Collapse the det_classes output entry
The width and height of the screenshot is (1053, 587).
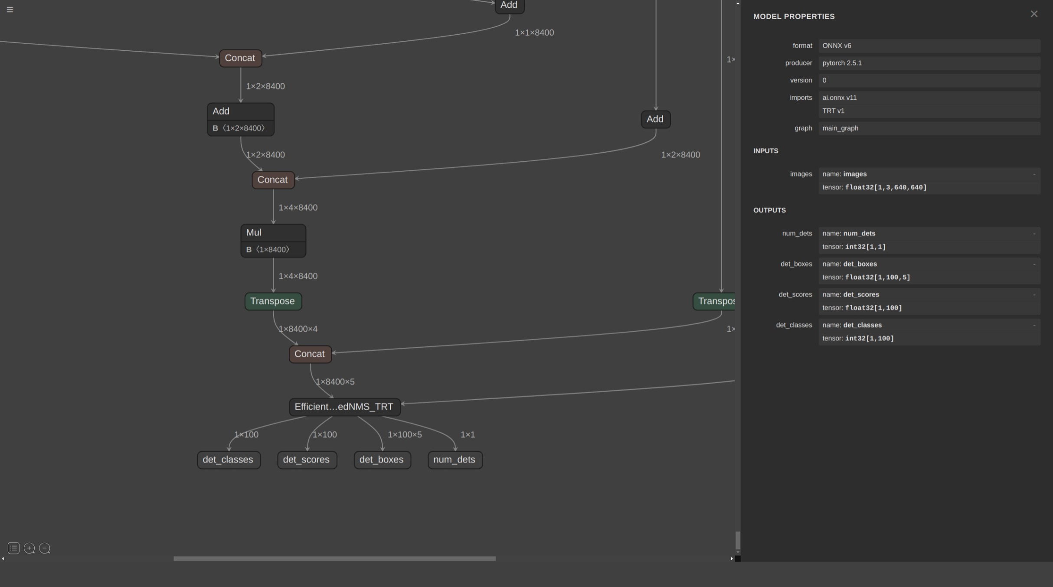click(x=1034, y=326)
